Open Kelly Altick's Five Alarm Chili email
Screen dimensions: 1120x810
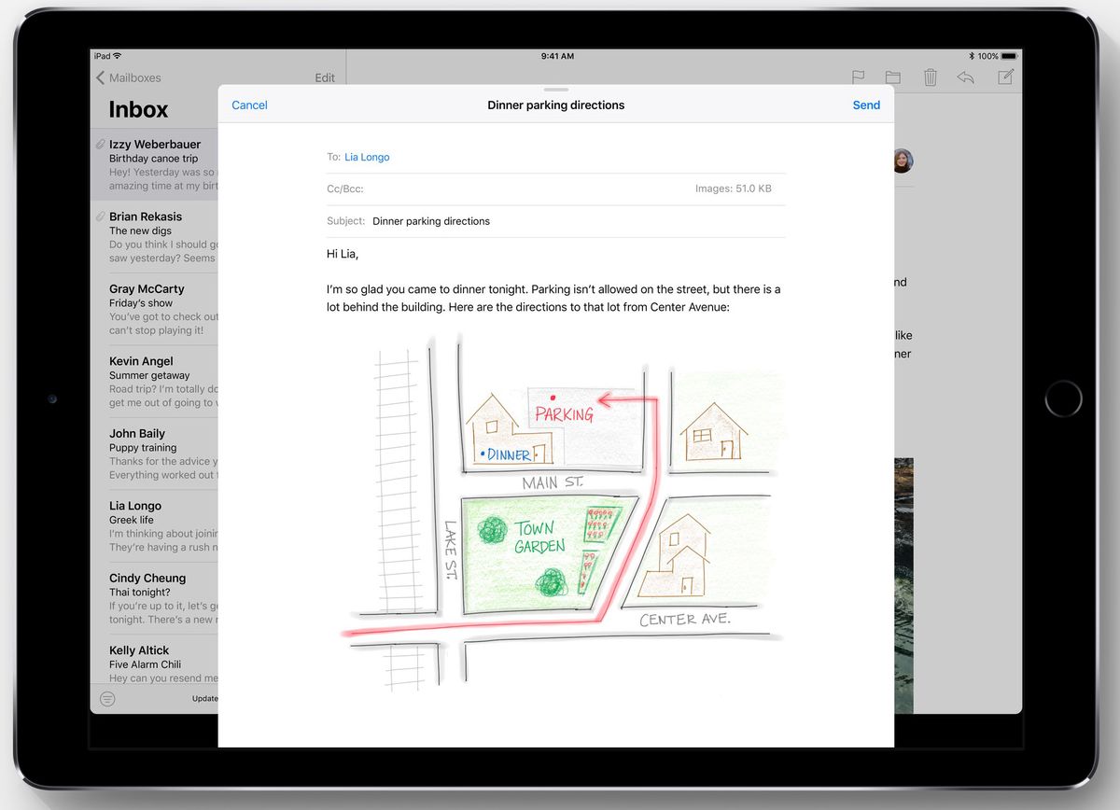(x=155, y=663)
